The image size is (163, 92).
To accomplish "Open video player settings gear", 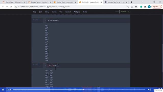I will pos(155,89).
